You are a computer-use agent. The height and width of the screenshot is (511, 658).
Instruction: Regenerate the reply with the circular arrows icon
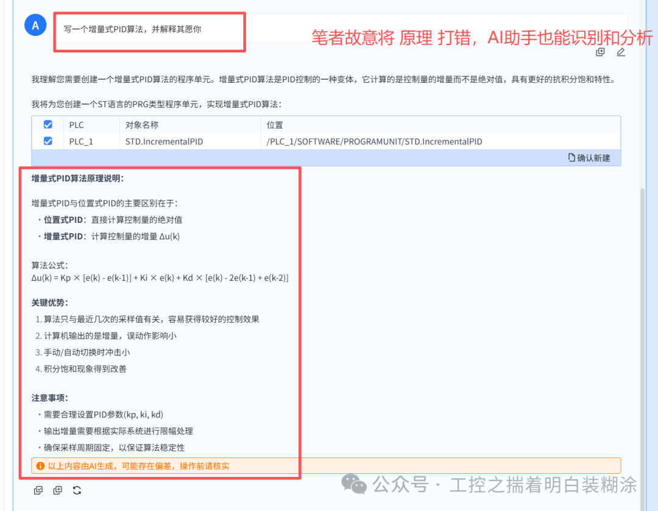77,490
